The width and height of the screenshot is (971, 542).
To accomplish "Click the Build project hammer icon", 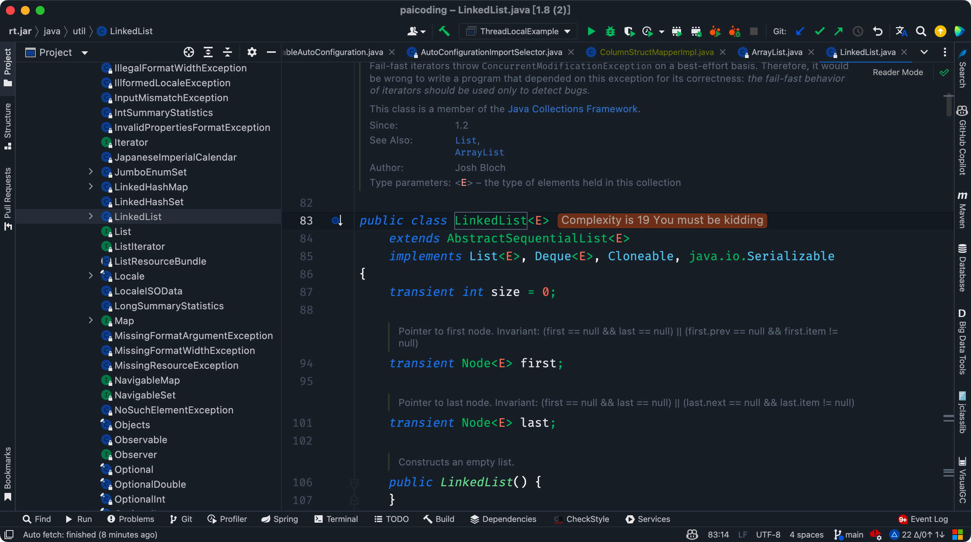I will [444, 31].
